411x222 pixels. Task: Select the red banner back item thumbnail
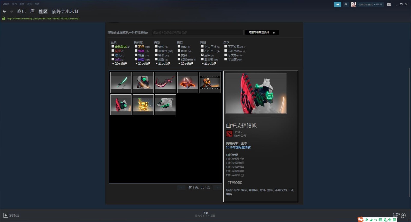pos(121,105)
